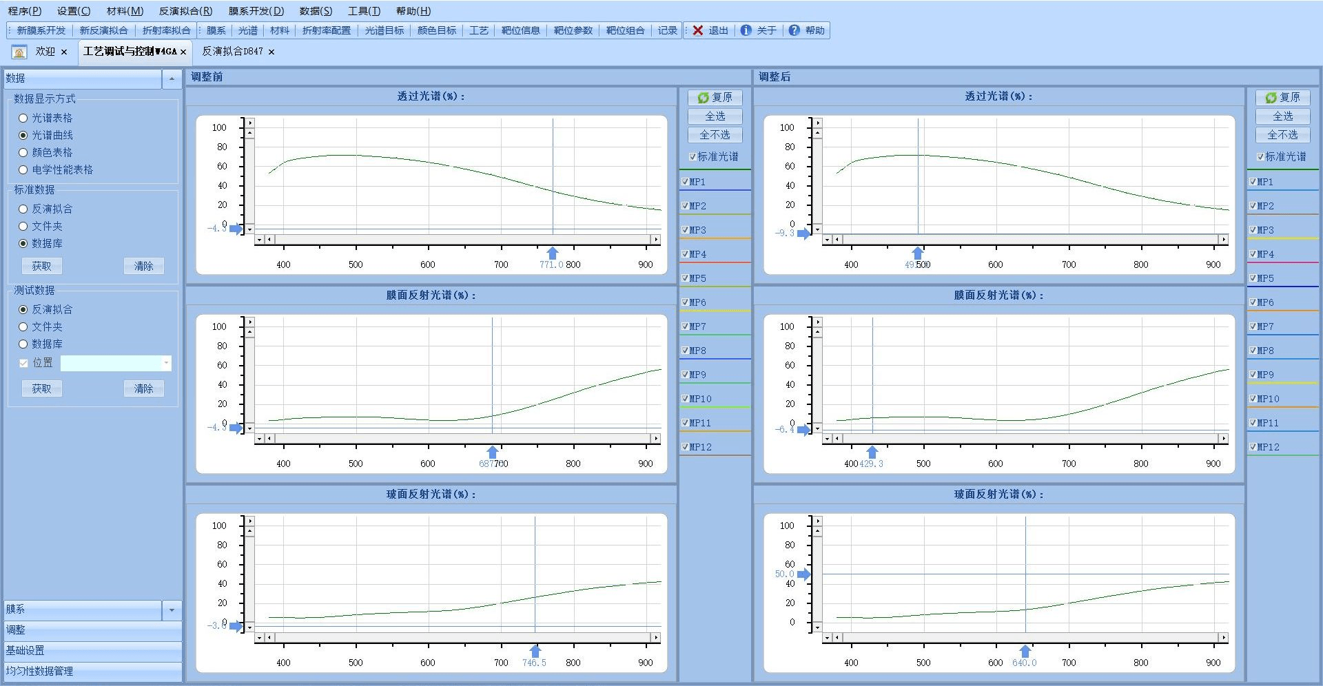Click 清除 button under 测试数据
The width and height of the screenshot is (1323, 686).
tap(143, 388)
